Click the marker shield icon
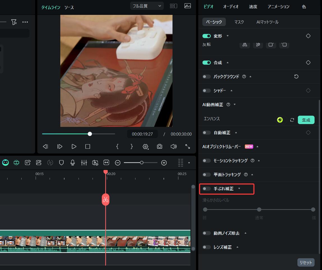 click(x=61, y=163)
